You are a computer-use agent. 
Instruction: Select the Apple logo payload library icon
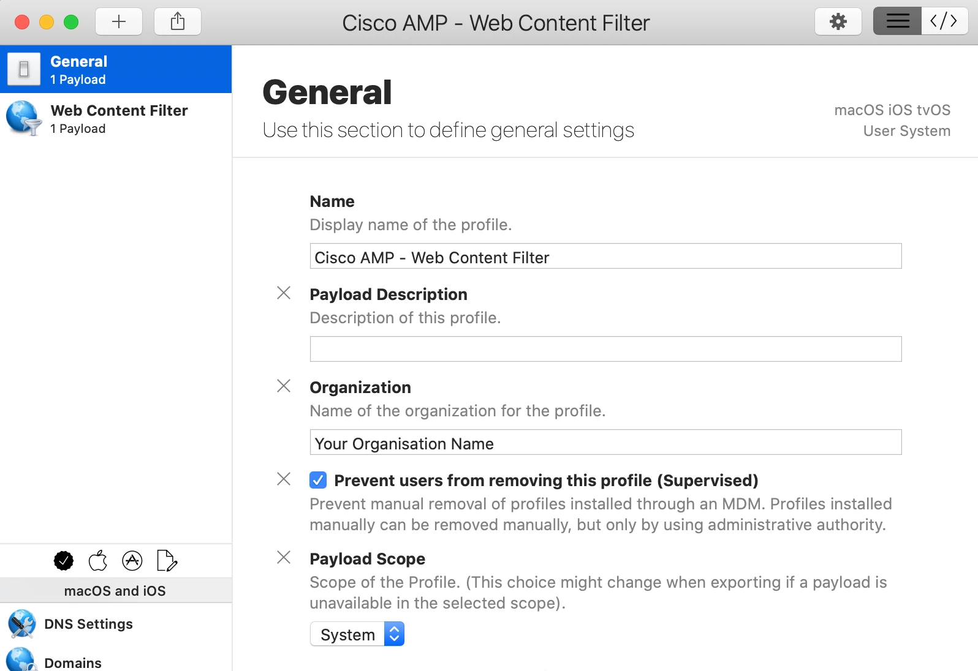coord(98,561)
